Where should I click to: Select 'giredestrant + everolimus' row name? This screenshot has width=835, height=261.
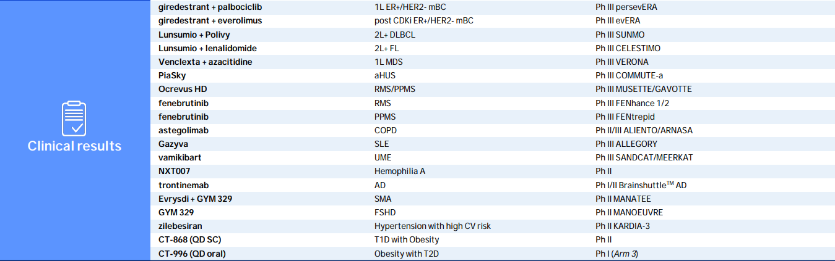(x=210, y=21)
